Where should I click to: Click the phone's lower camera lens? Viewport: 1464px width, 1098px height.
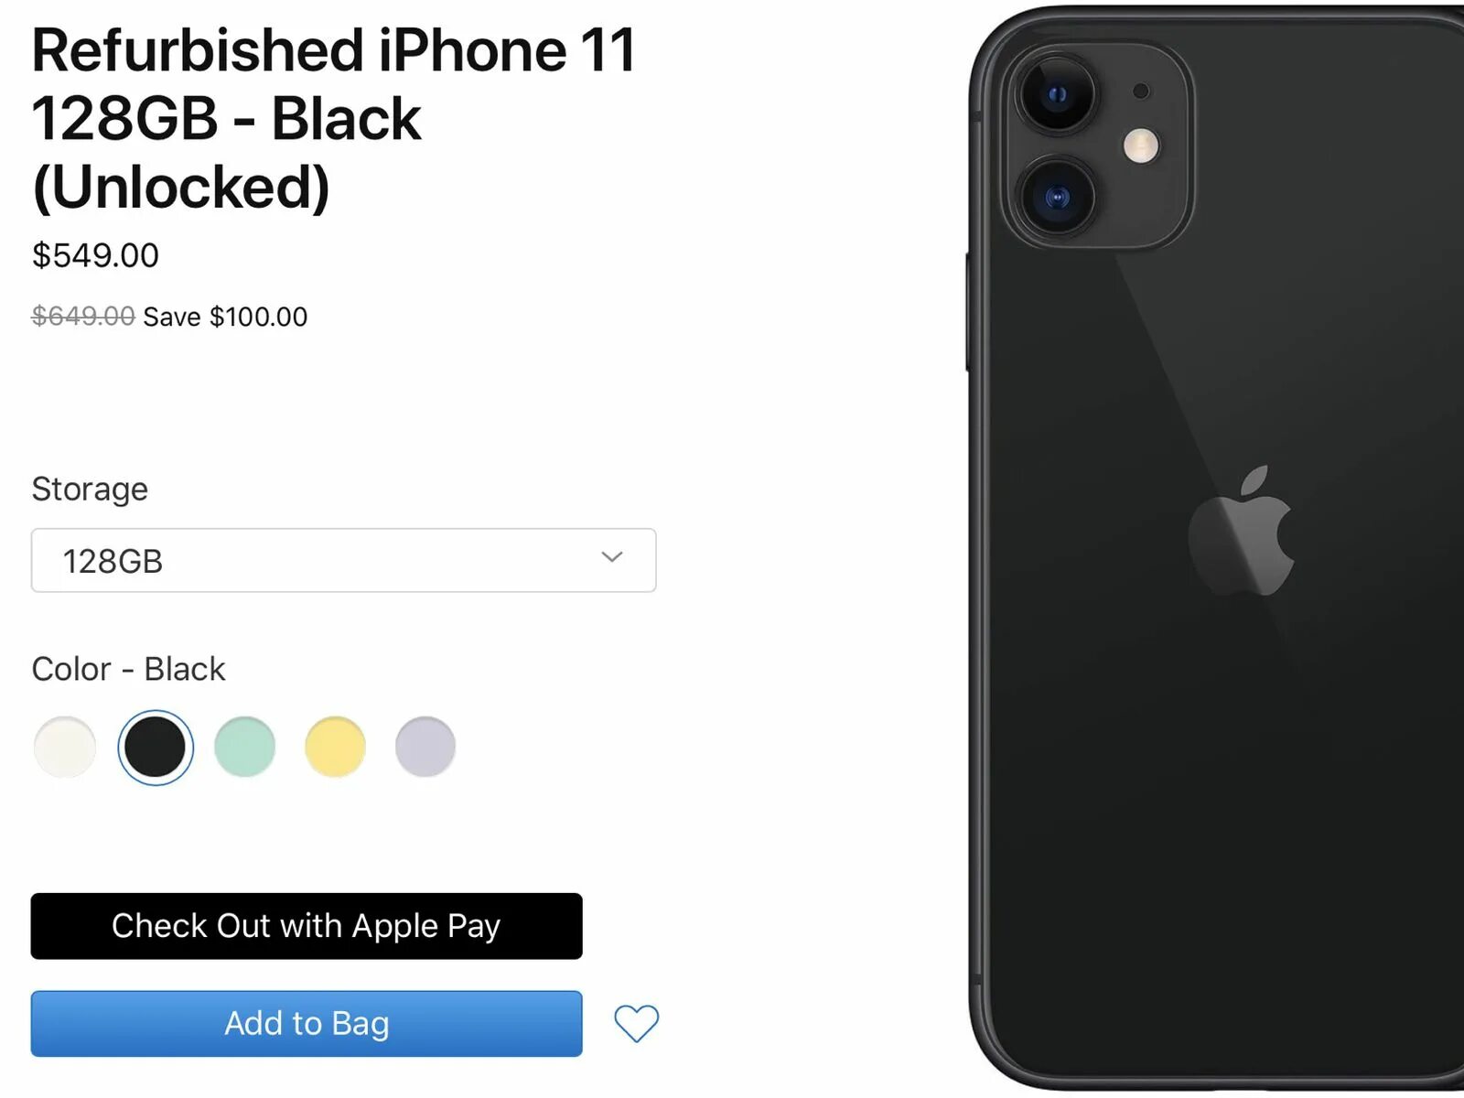[1057, 197]
